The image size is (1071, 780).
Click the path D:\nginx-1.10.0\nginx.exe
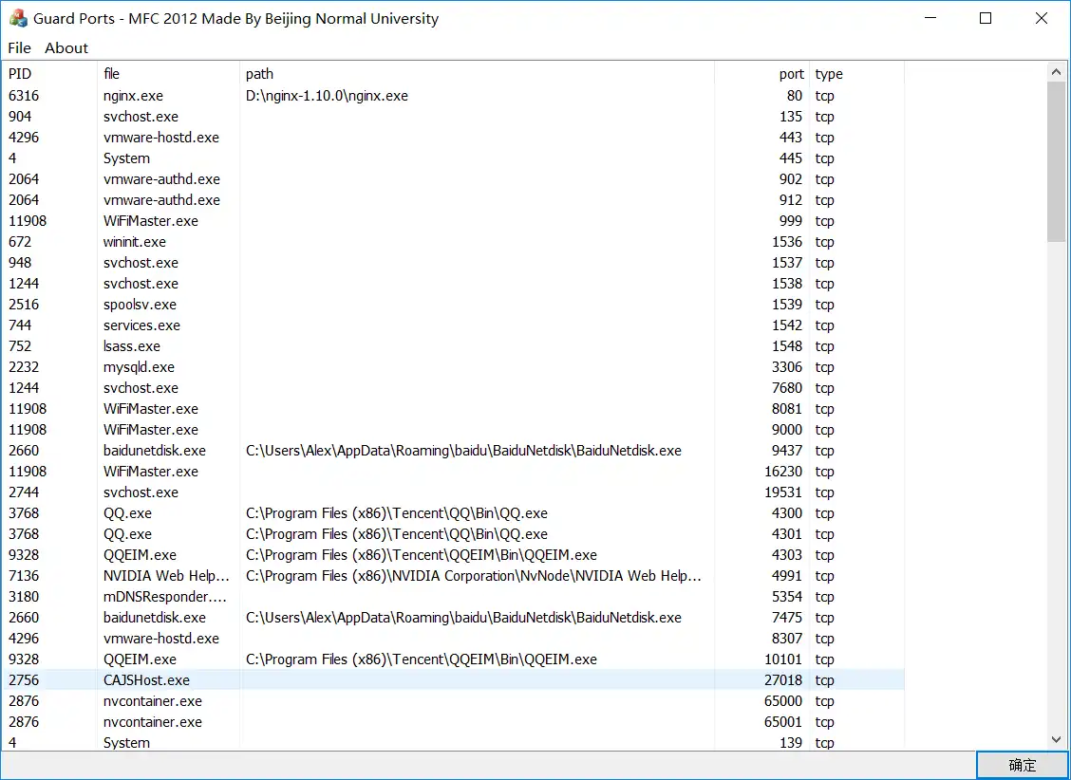pos(328,96)
